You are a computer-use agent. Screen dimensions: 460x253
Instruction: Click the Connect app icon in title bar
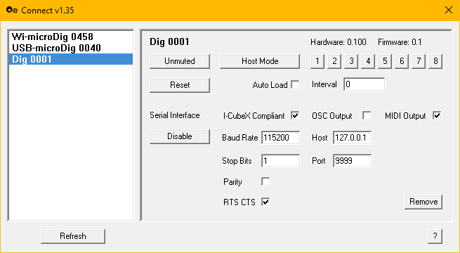[12, 11]
